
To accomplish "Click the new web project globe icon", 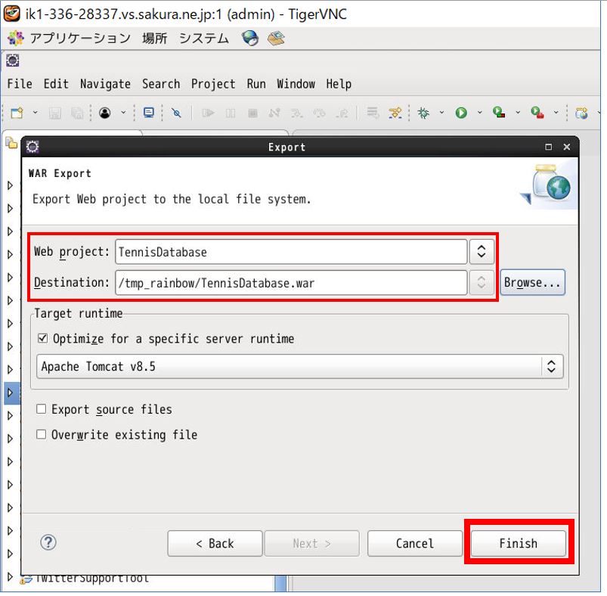I will tap(582, 113).
